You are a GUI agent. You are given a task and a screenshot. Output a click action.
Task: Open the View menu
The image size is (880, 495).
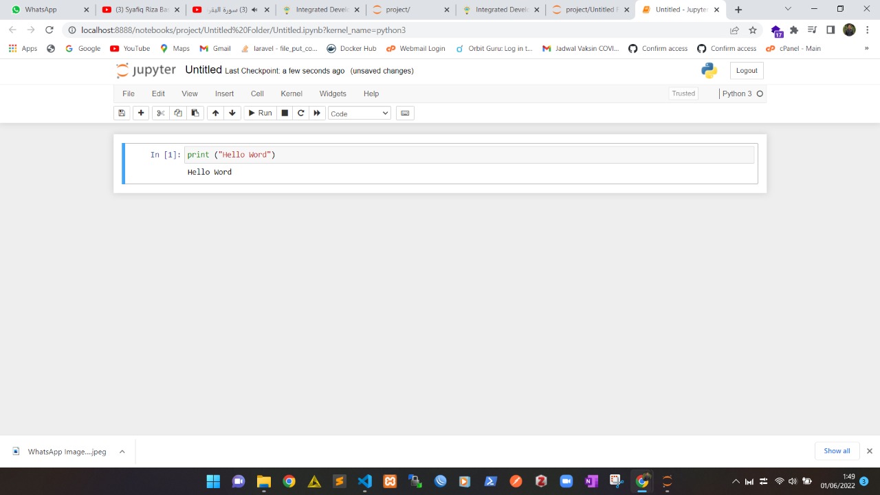click(190, 93)
